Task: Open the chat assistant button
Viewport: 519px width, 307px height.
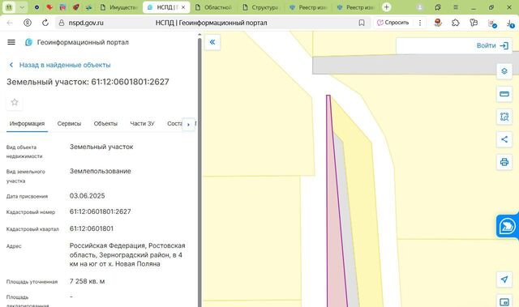Action: point(508,226)
